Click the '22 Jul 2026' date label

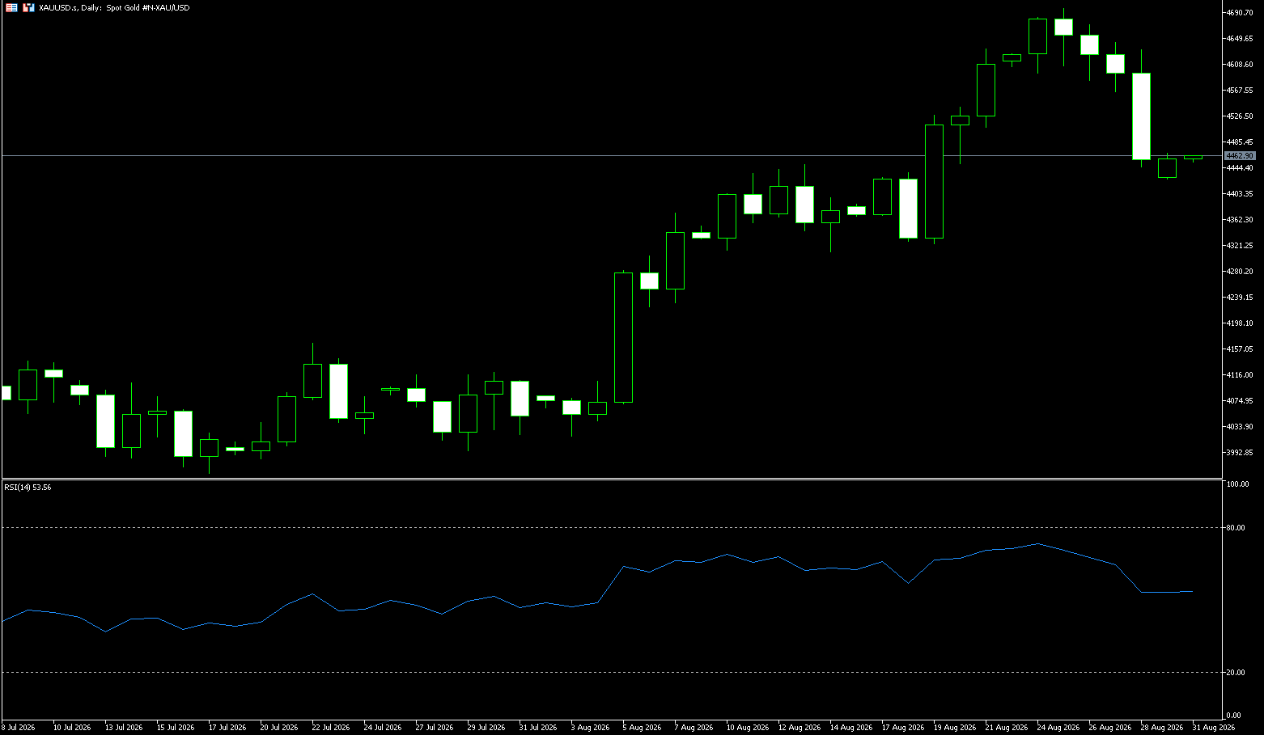tap(331, 728)
